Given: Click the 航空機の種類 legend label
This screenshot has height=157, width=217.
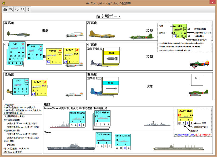Looking at the screenshot, I should [200, 29].
